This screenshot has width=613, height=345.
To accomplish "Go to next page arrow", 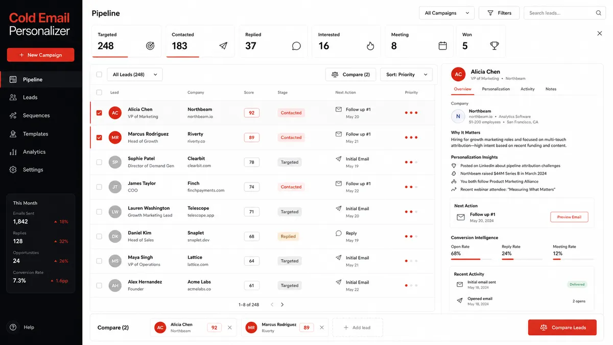I will tap(282, 305).
